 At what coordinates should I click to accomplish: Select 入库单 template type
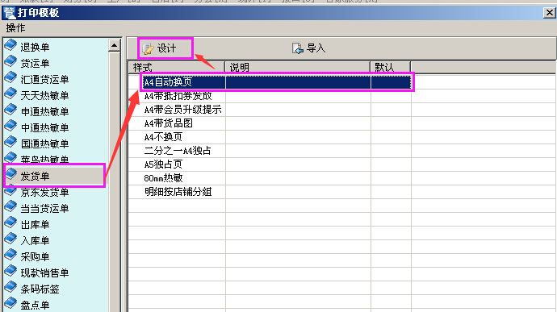click(35, 241)
